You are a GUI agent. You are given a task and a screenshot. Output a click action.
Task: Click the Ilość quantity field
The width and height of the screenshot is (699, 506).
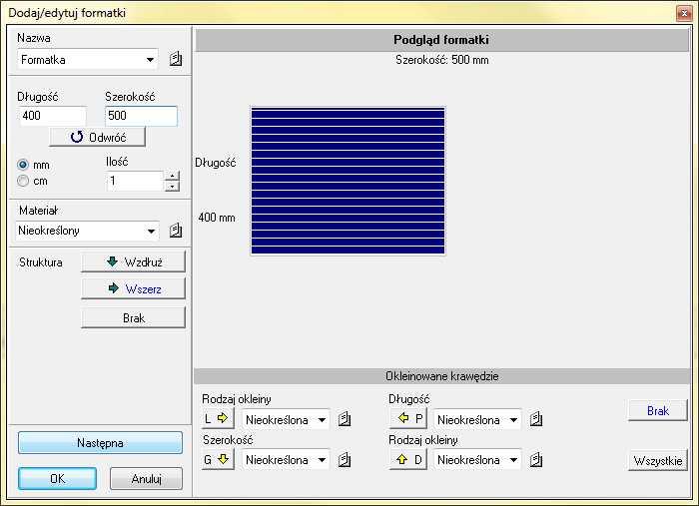(x=135, y=181)
